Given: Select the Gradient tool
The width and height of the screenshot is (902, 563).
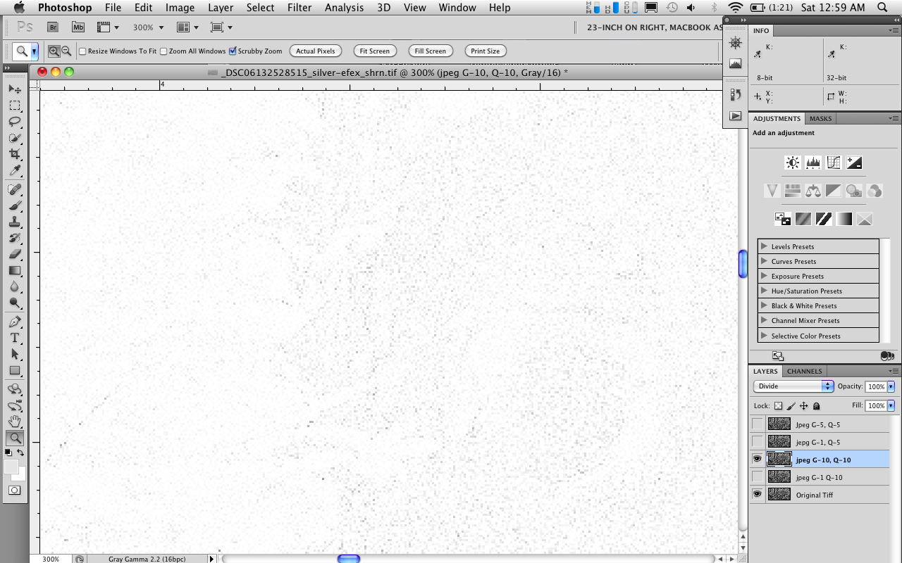Looking at the screenshot, I should (15, 270).
